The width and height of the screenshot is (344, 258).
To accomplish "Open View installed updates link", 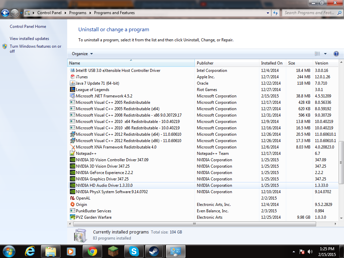I will click(x=30, y=39).
